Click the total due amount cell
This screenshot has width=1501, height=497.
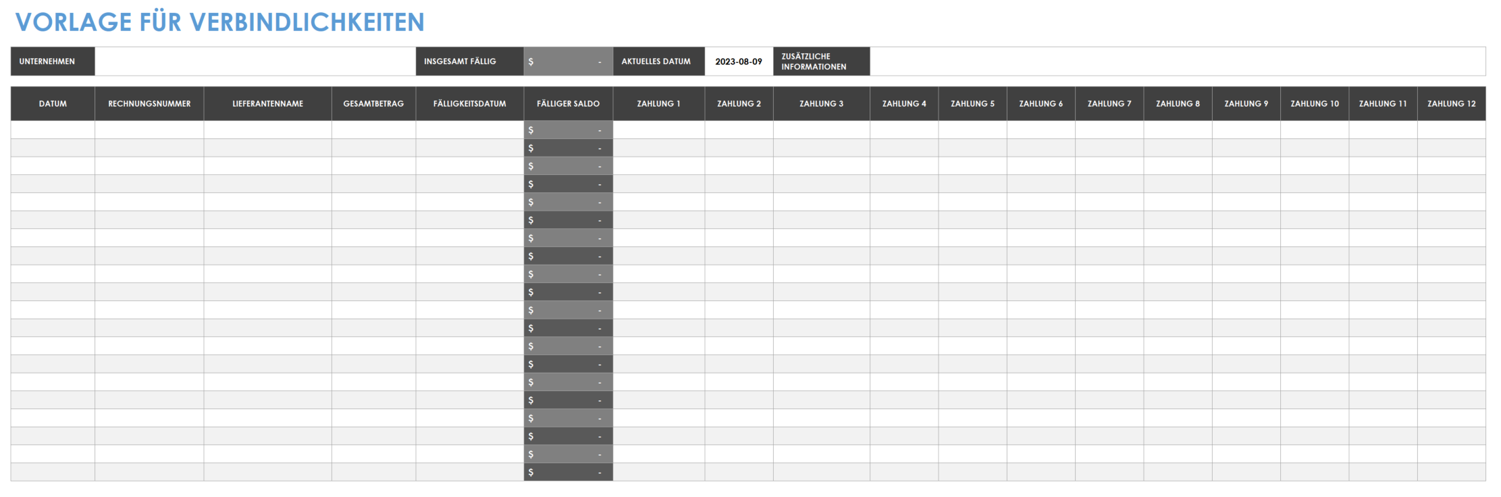[x=569, y=61]
